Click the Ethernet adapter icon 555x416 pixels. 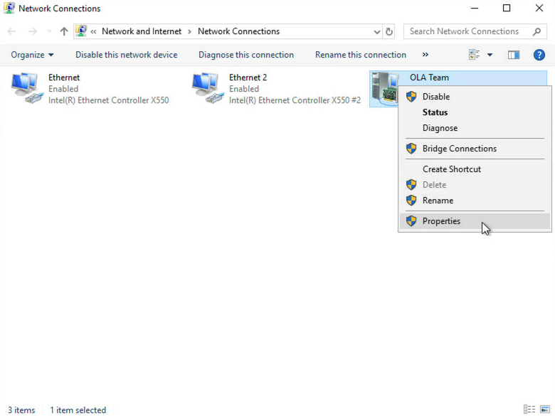click(x=27, y=89)
